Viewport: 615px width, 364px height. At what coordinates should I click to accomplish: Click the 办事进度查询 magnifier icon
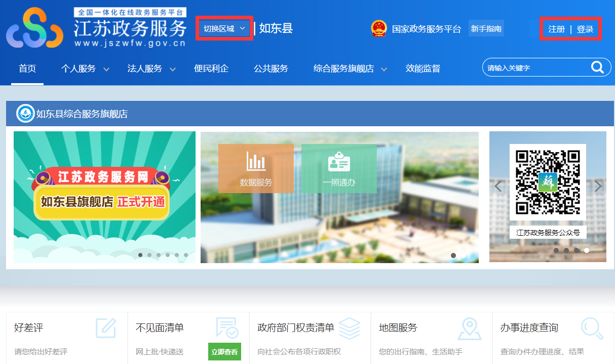(592, 328)
